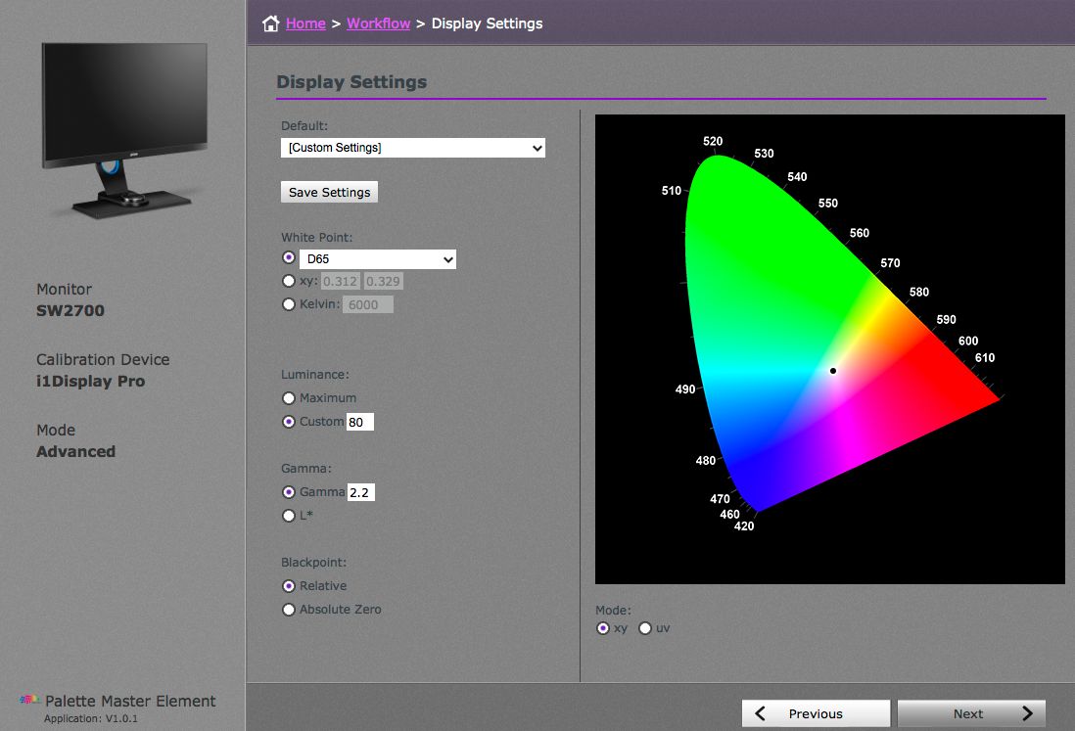Click the Save Settings button
The image size is (1075, 731).
[329, 192]
